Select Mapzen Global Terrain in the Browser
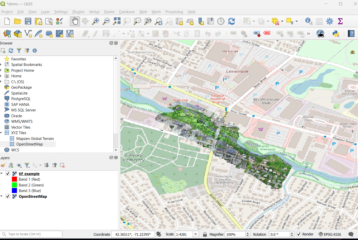 35,139
